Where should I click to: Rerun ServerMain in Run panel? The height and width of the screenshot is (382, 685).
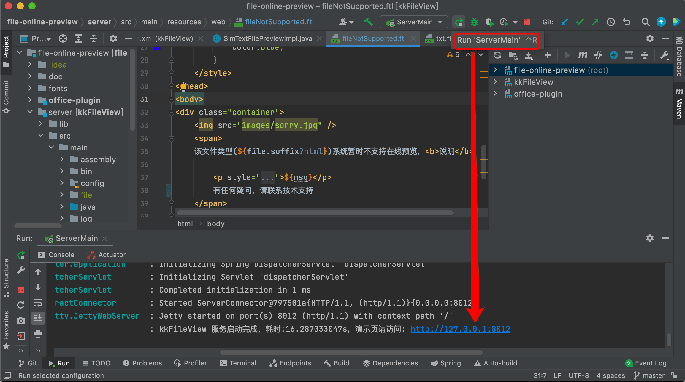[x=21, y=255]
